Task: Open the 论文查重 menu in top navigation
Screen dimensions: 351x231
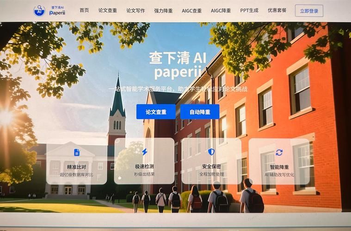Action: [x=108, y=11]
